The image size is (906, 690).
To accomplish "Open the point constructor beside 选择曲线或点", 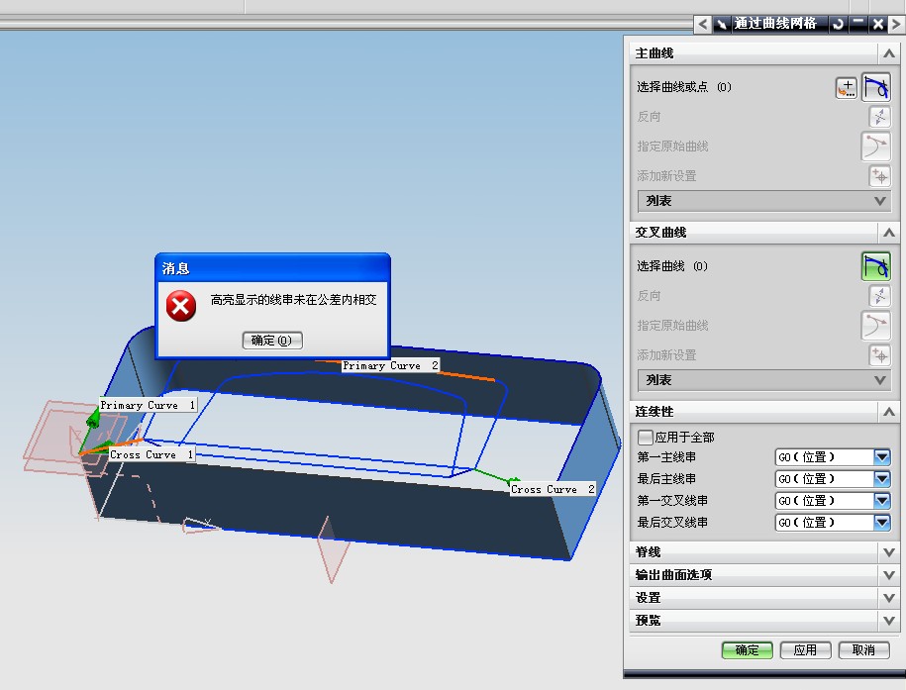I will pos(846,87).
